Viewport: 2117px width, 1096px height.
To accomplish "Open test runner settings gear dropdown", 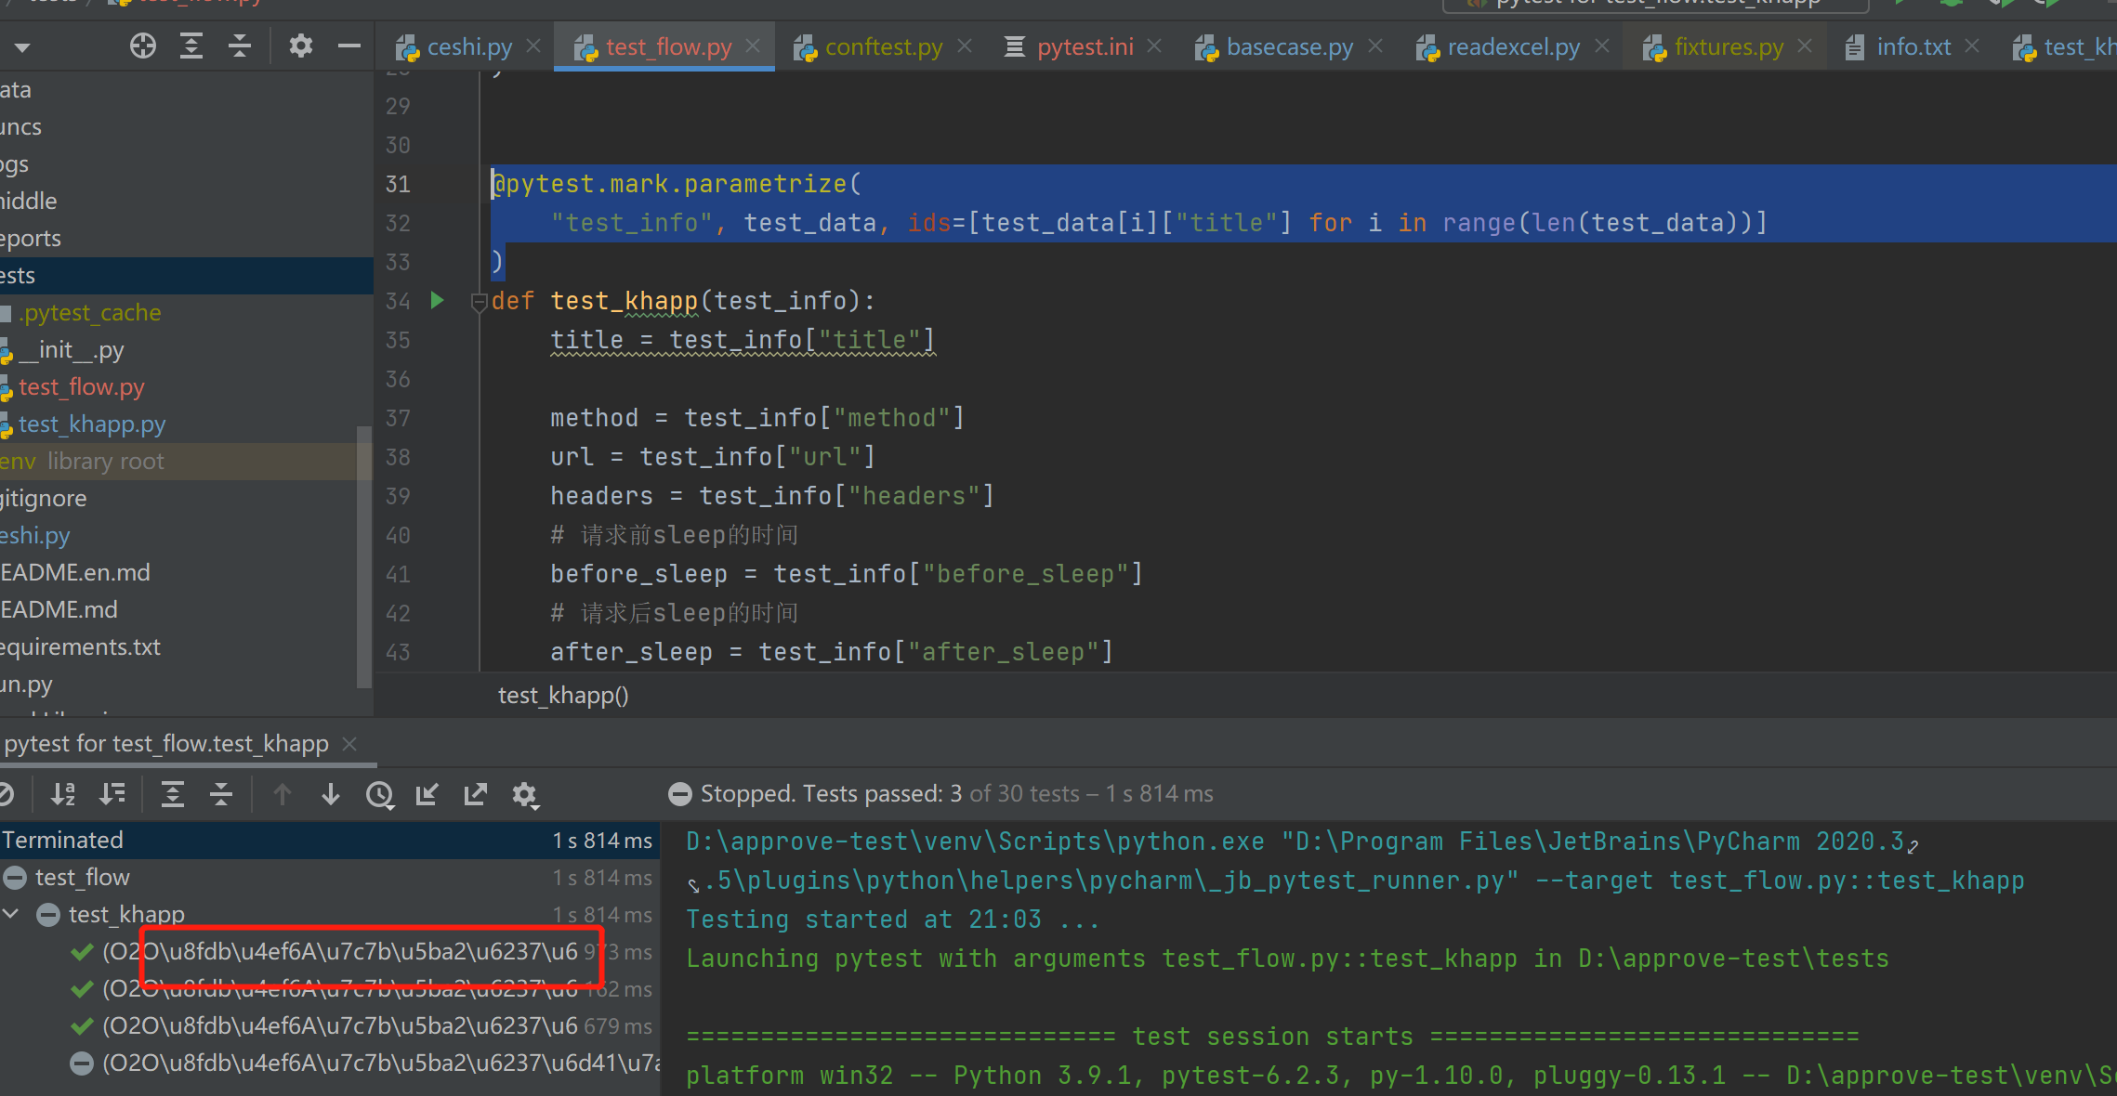I will (525, 795).
